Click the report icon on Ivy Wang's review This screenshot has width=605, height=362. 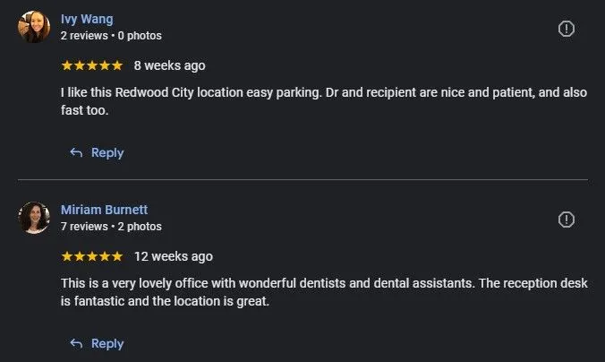click(x=567, y=29)
